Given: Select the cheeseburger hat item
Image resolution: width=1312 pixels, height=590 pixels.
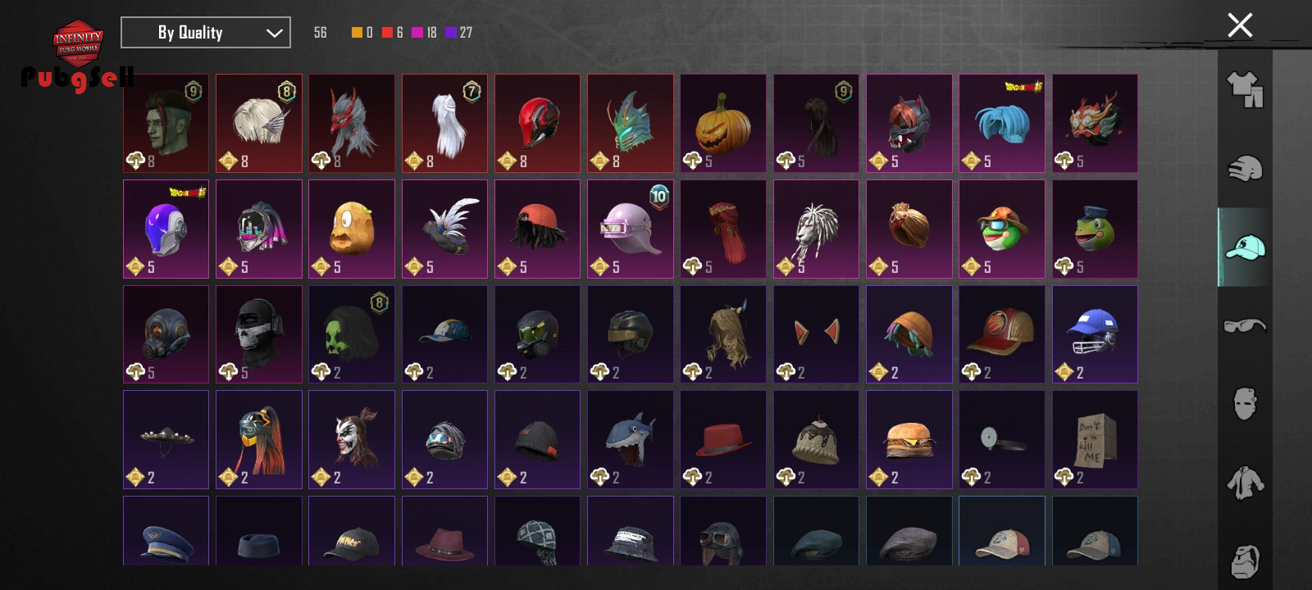Looking at the screenshot, I should coord(909,440).
